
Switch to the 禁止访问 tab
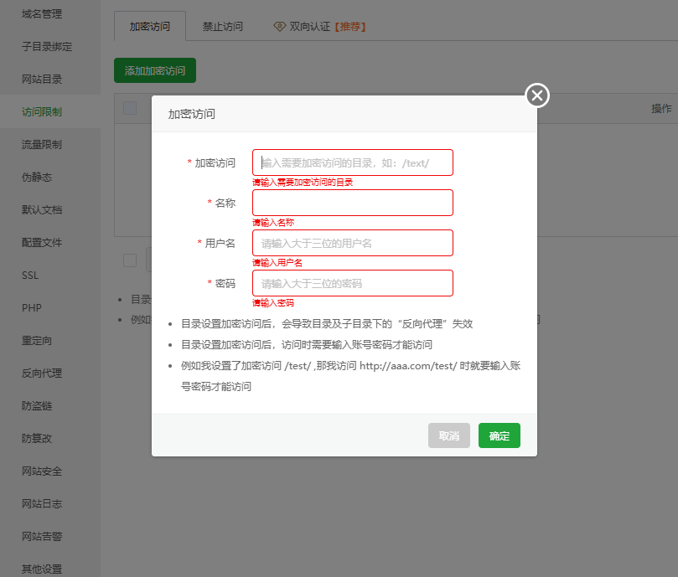[x=223, y=27]
